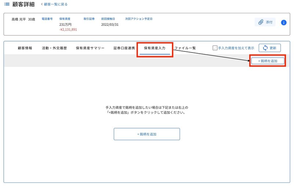Toggle 手入力資産を加えて表示 checkbox
This screenshot has height=188, width=294.
point(215,48)
